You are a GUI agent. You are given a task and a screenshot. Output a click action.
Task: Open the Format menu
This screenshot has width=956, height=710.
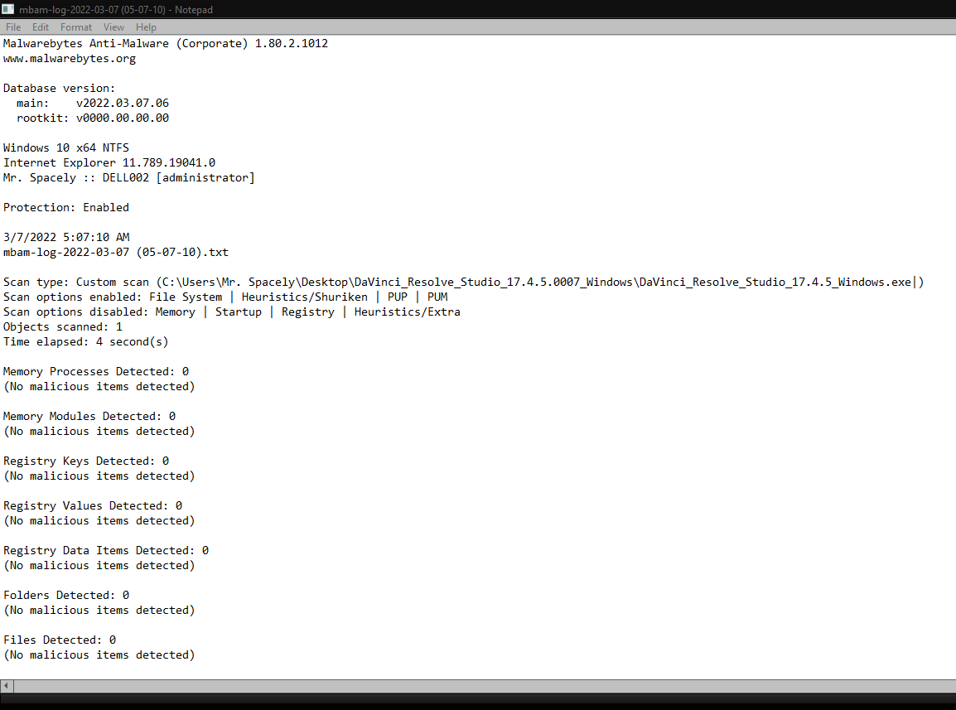[x=76, y=27]
